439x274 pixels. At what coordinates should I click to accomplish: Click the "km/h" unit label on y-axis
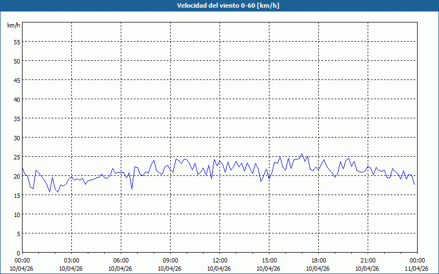(14, 26)
